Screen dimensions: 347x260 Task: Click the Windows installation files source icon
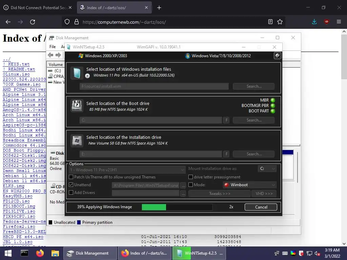(77, 73)
